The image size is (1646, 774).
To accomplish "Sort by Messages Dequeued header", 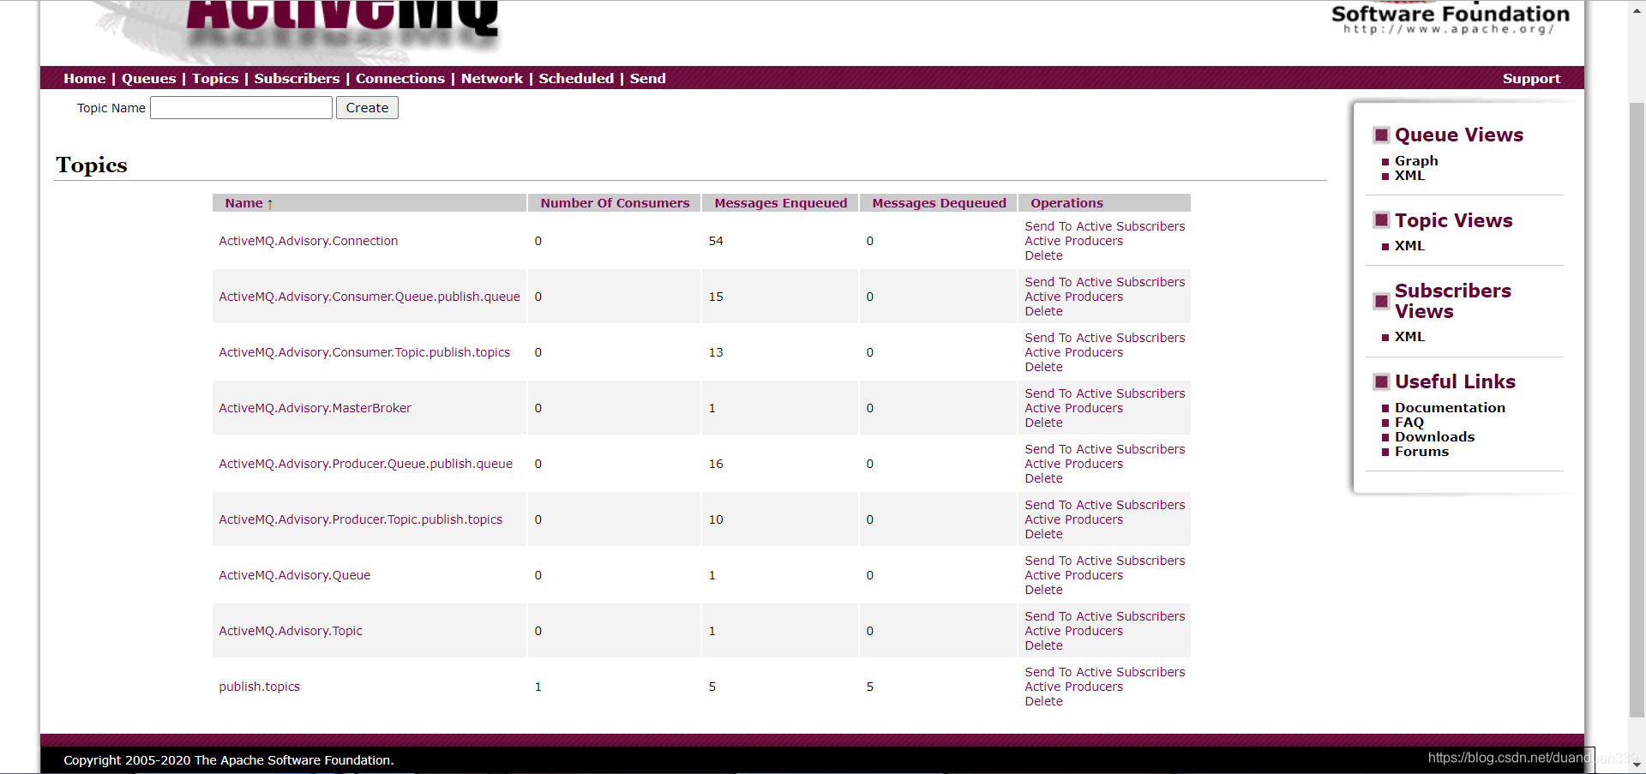I will [939, 203].
